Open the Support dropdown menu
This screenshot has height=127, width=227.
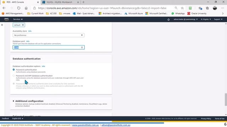218,19
